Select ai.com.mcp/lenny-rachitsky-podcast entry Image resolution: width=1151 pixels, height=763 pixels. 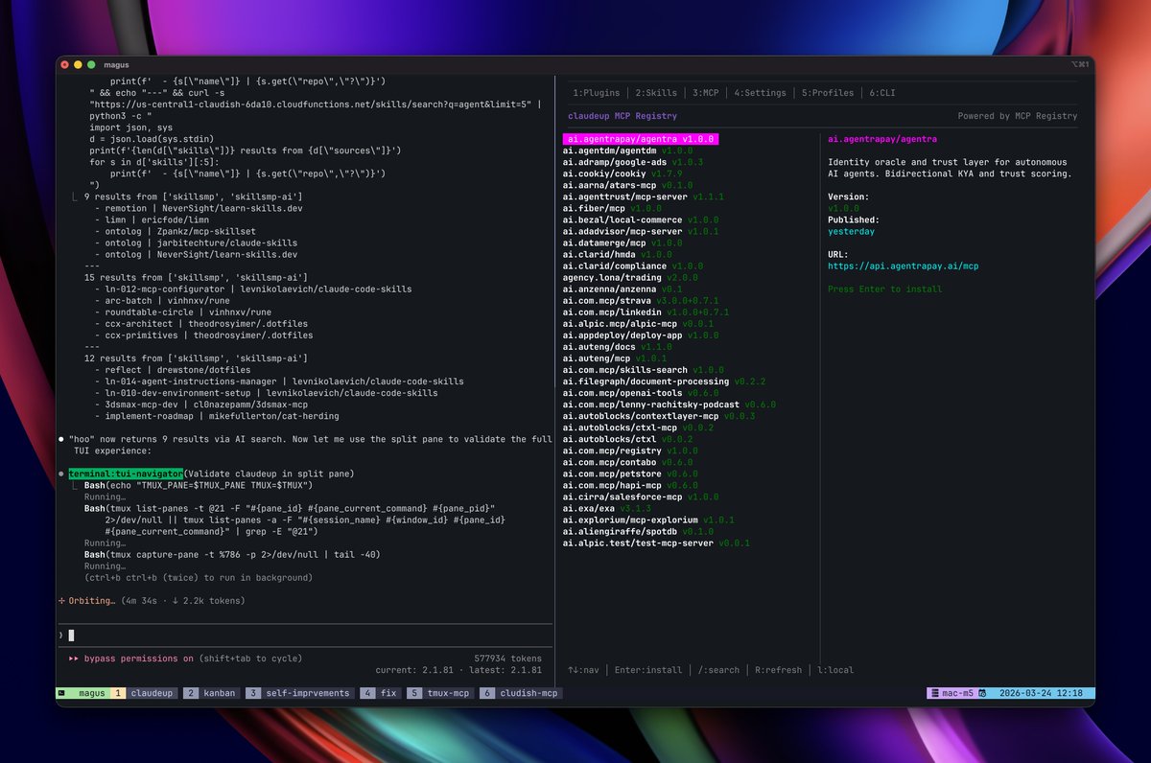pyautogui.click(x=669, y=404)
